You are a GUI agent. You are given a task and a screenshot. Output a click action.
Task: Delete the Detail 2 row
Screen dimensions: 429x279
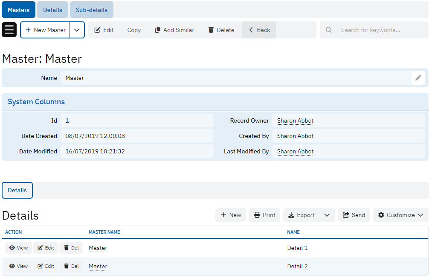click(x=71, y=266)
